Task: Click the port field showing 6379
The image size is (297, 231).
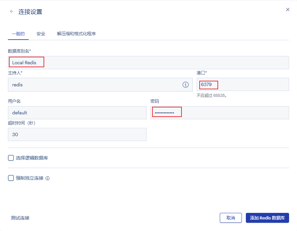Action: click(243, 84)
